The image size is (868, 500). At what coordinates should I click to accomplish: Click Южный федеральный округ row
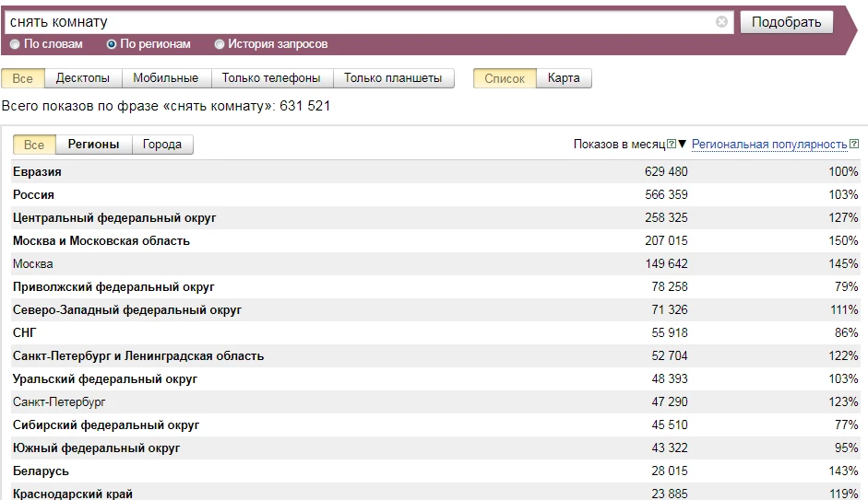tap(435, 448)
